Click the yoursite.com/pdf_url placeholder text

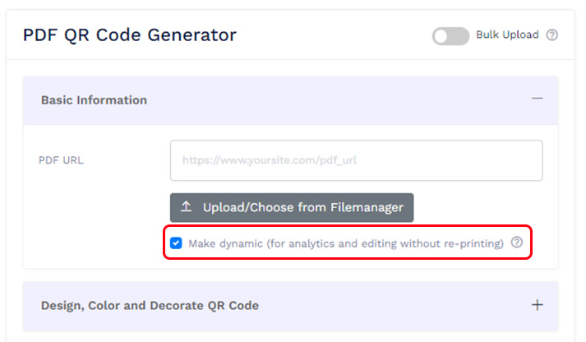[270, 161]
